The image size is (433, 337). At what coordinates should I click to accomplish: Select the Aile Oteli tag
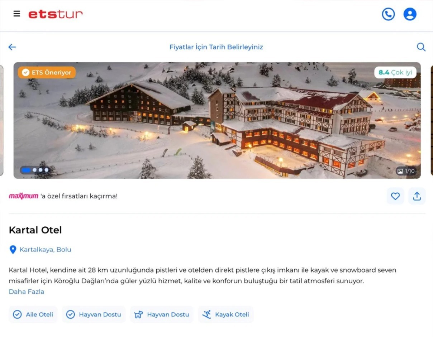(x=33, y=314)
